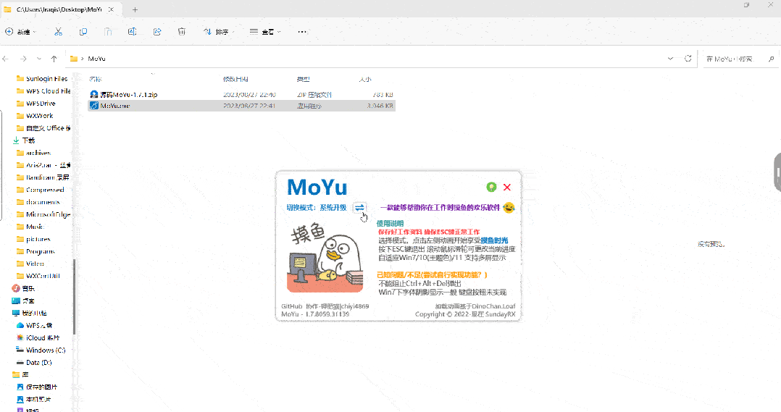Go back with the left arrow button
The width and height of the screenshot is (781, 412).
point(6,59)
